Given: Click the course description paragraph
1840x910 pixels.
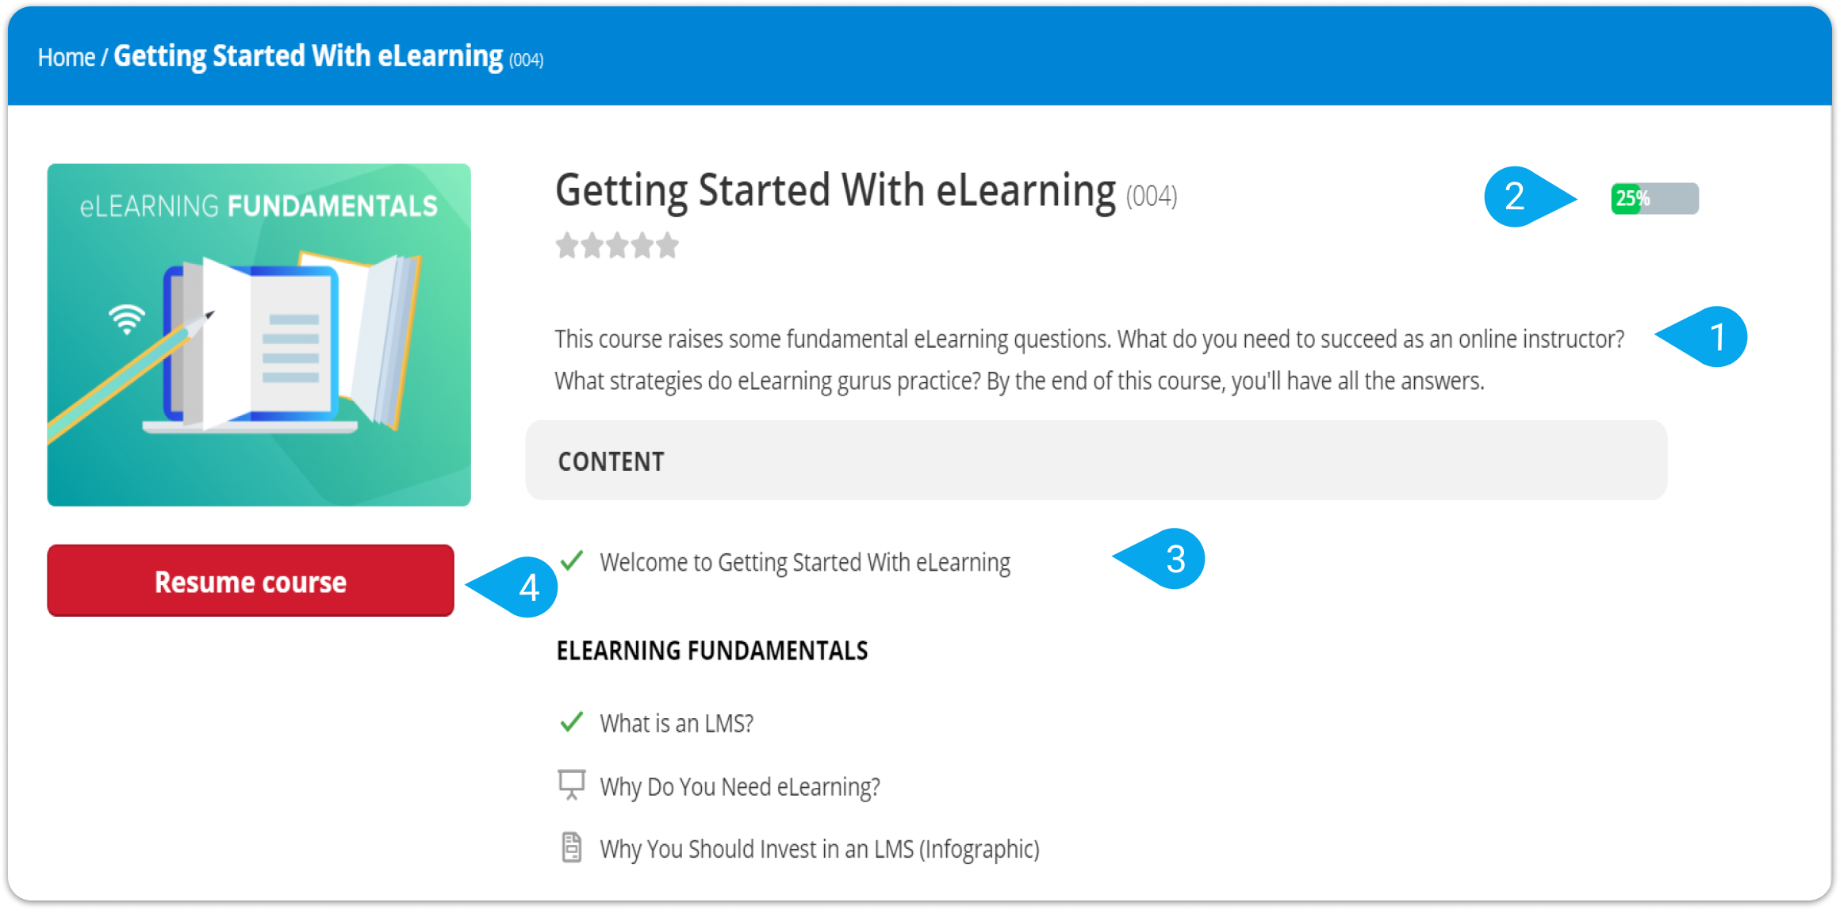Looking at the screenshot, I should point(1089,360).
